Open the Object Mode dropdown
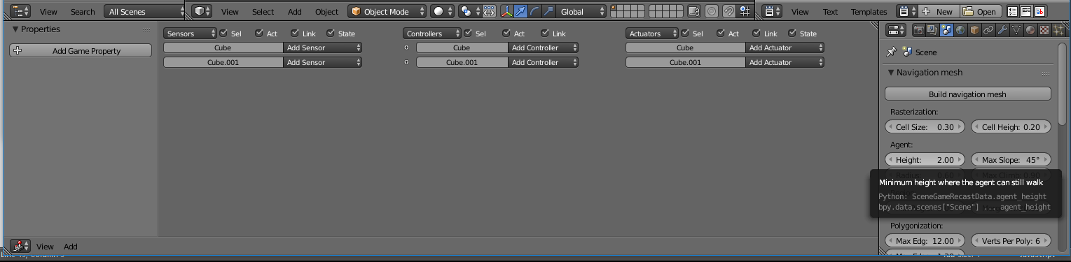This screenshot has width=1071, height=262. [387, 11]
